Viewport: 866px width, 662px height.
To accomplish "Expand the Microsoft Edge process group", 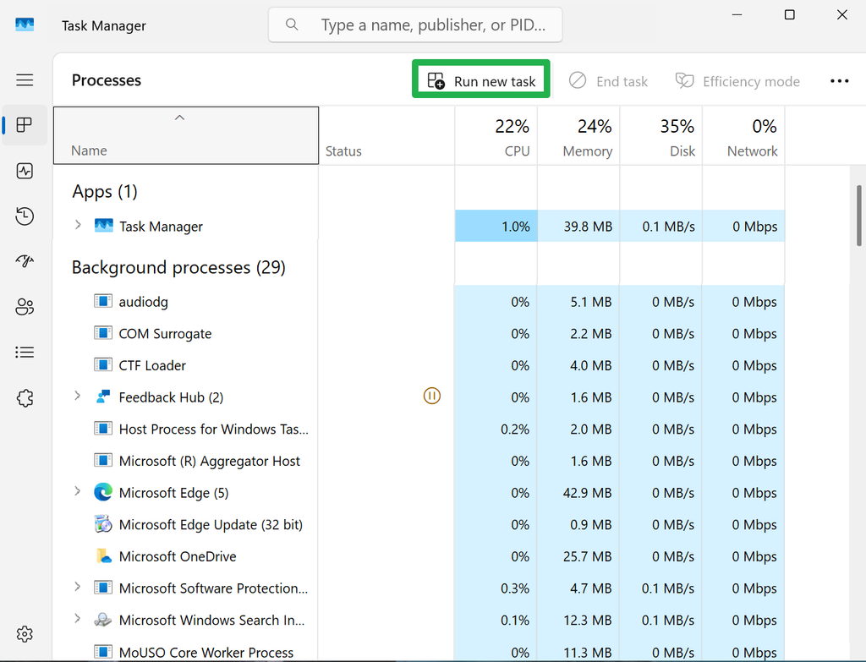I will [77, 492].
